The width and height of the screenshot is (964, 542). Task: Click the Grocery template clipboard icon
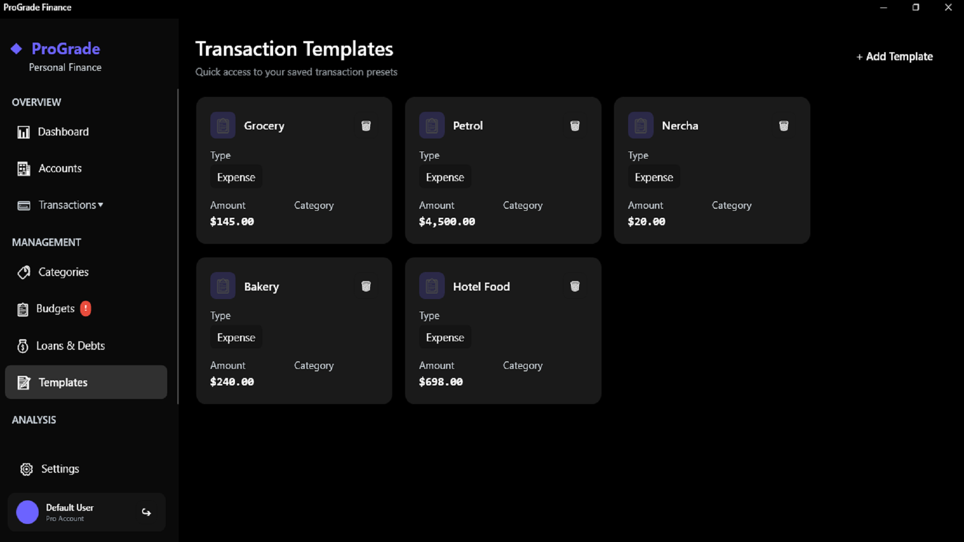click(223, 125)
